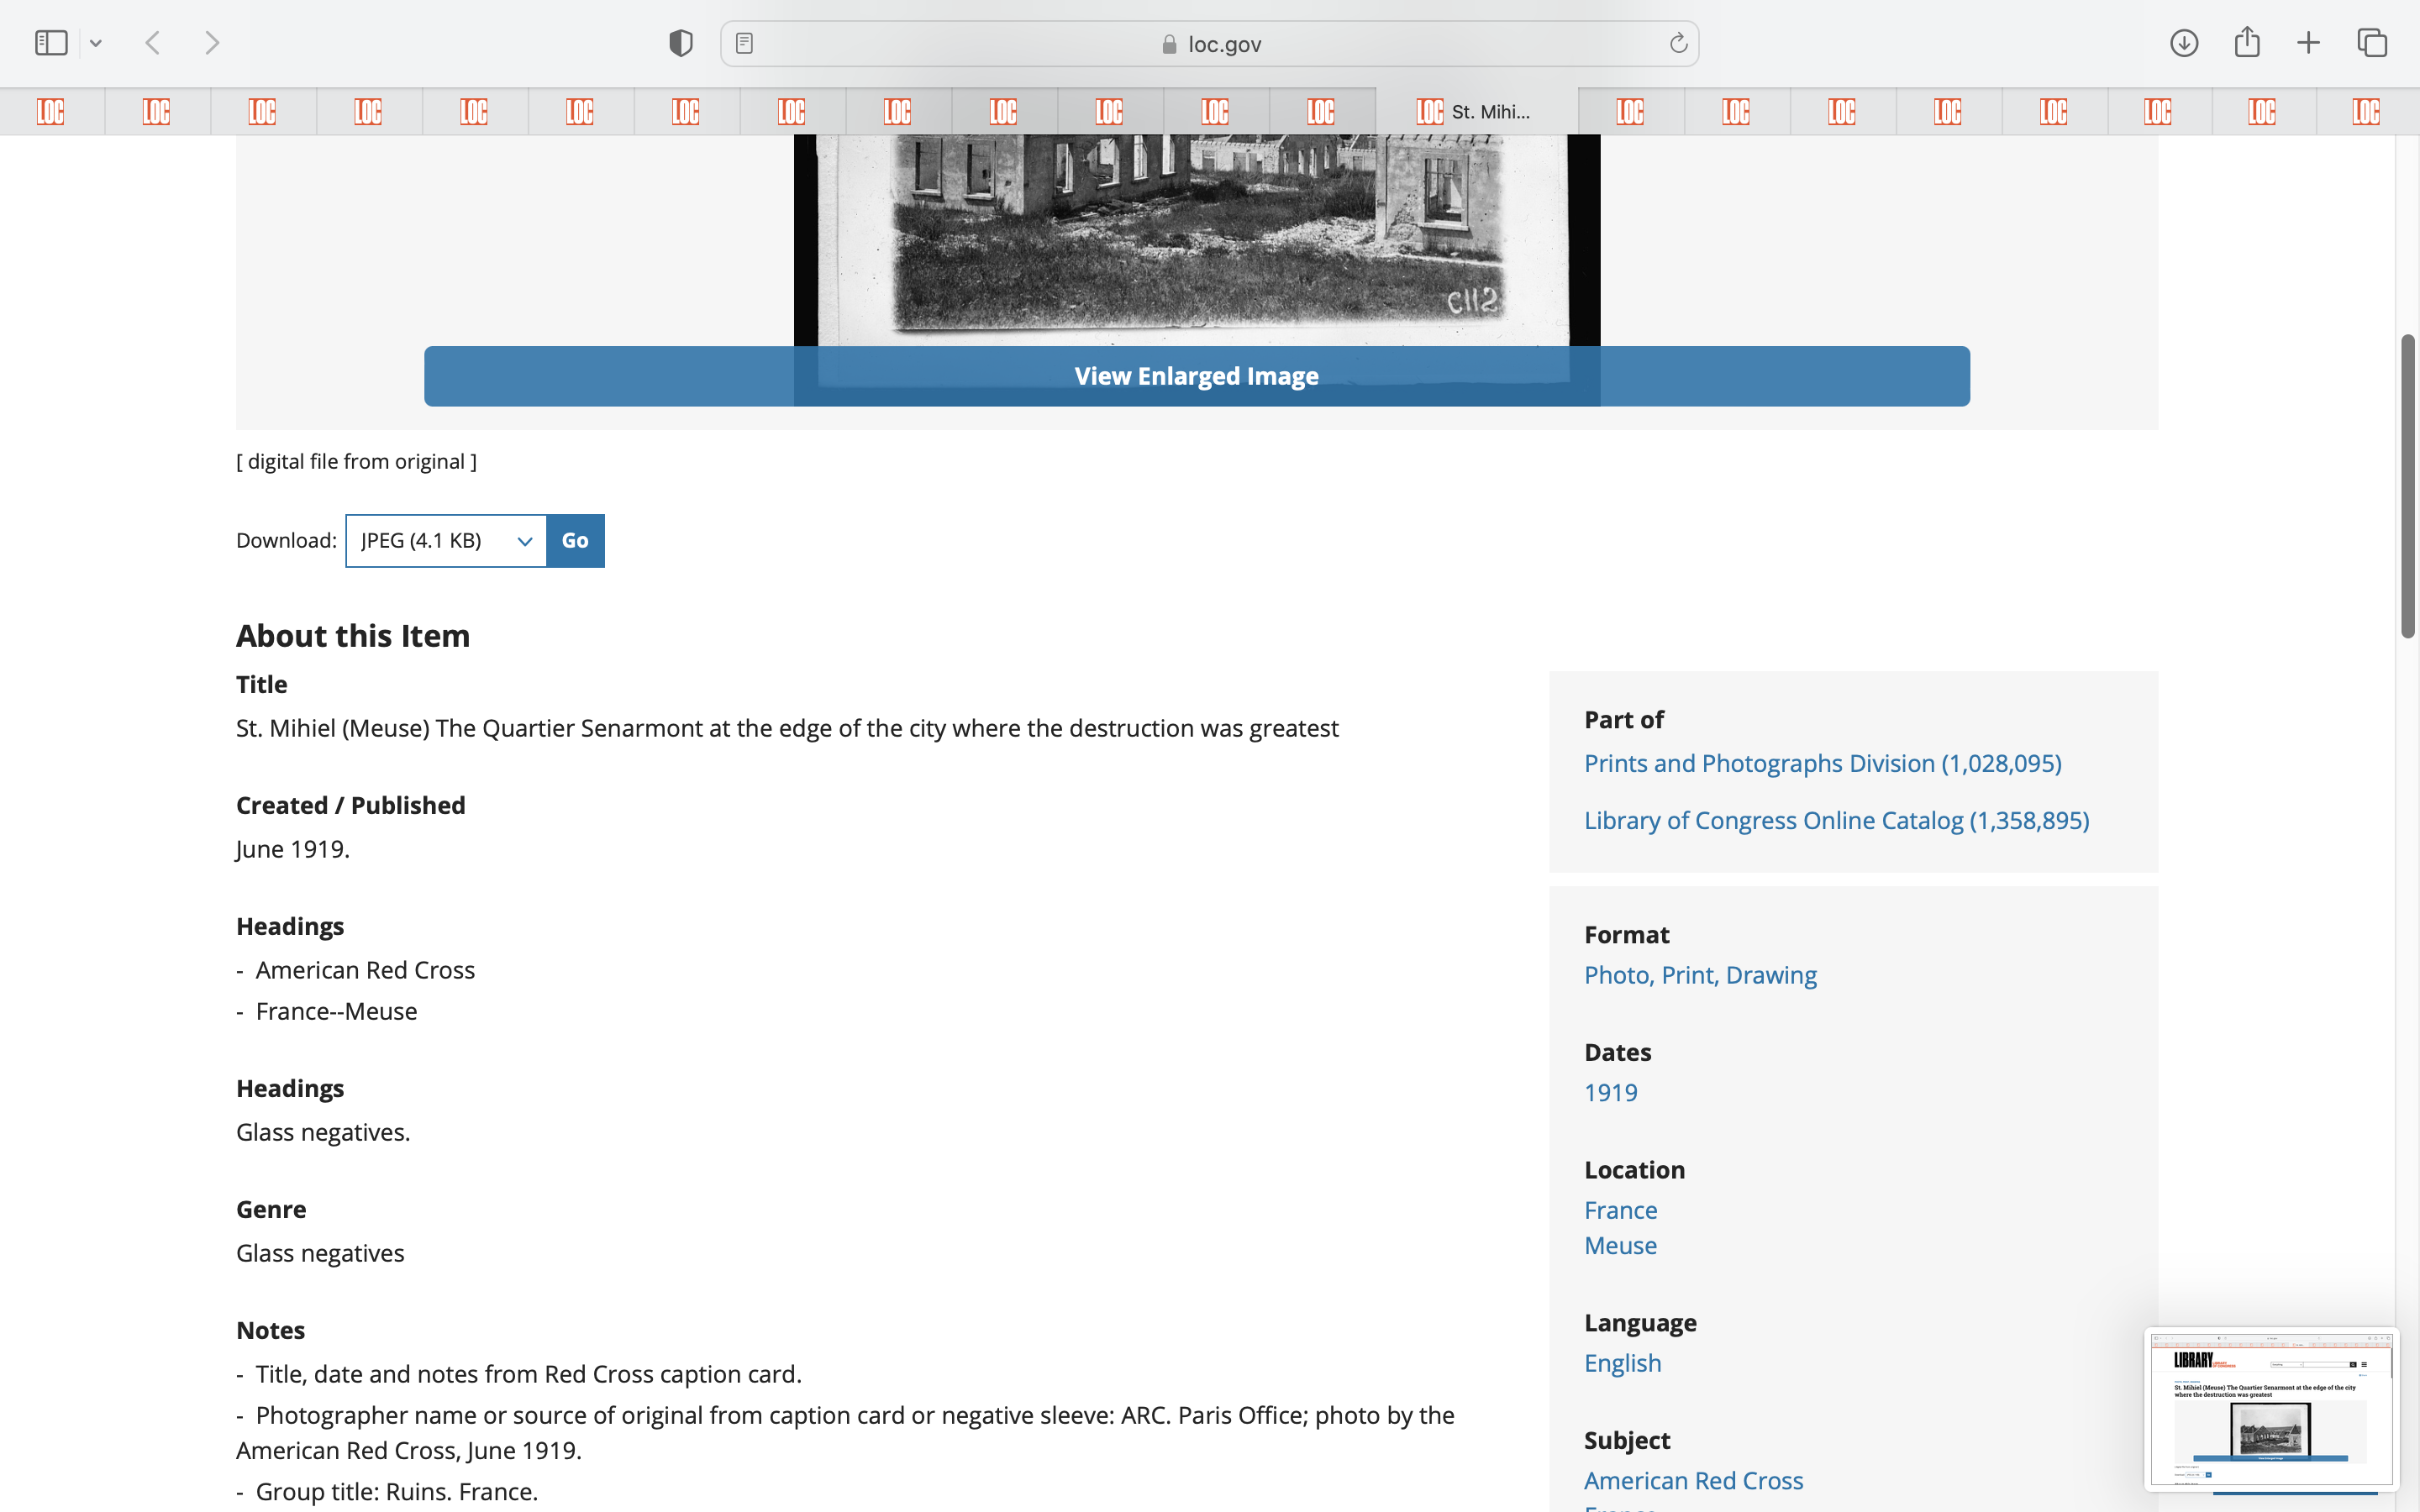Expand the sidebar chevron dropdown menu
The width and height of the screenshot is (2420, 1512).
(96, 43)
